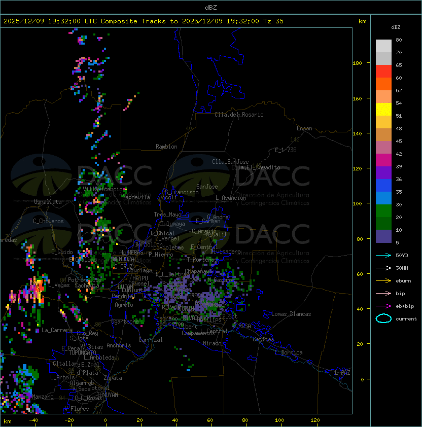This screenshot has height=427, width=422.
Task: Click the 'Clla.SanJose' map label
Action: 230,162
